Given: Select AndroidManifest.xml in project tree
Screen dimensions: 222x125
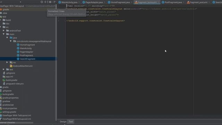Looking at the screenshot, I should (23, 66).
